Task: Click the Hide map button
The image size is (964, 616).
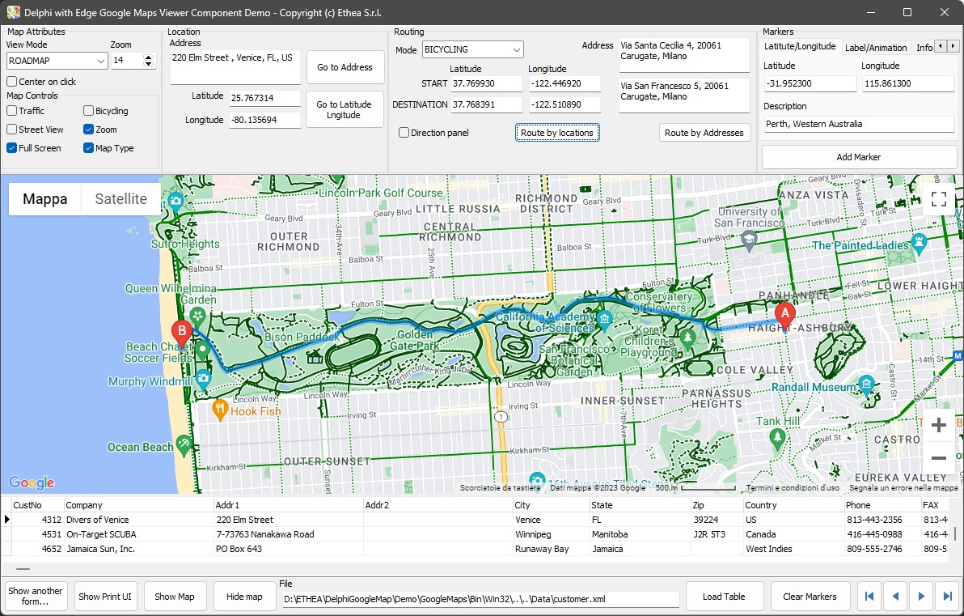Action: point(244,597)
